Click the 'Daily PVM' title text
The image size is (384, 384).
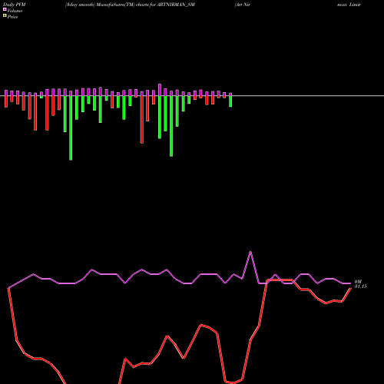[15, 5]
